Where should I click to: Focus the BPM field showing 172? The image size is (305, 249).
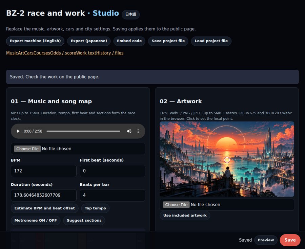44,171
